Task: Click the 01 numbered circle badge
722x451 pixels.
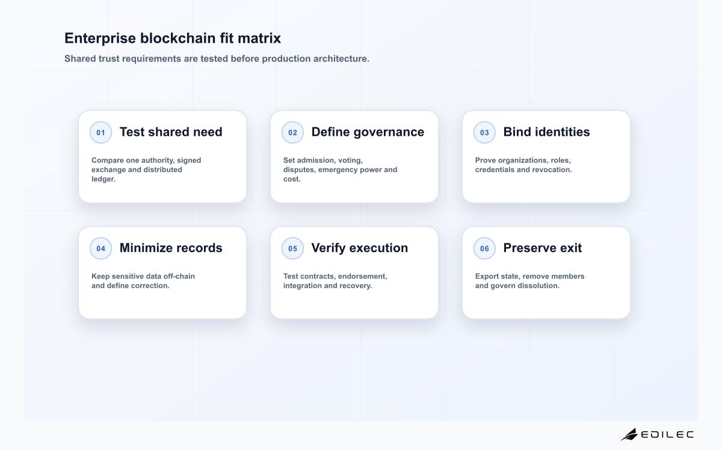Action: [x=100, y=132]
